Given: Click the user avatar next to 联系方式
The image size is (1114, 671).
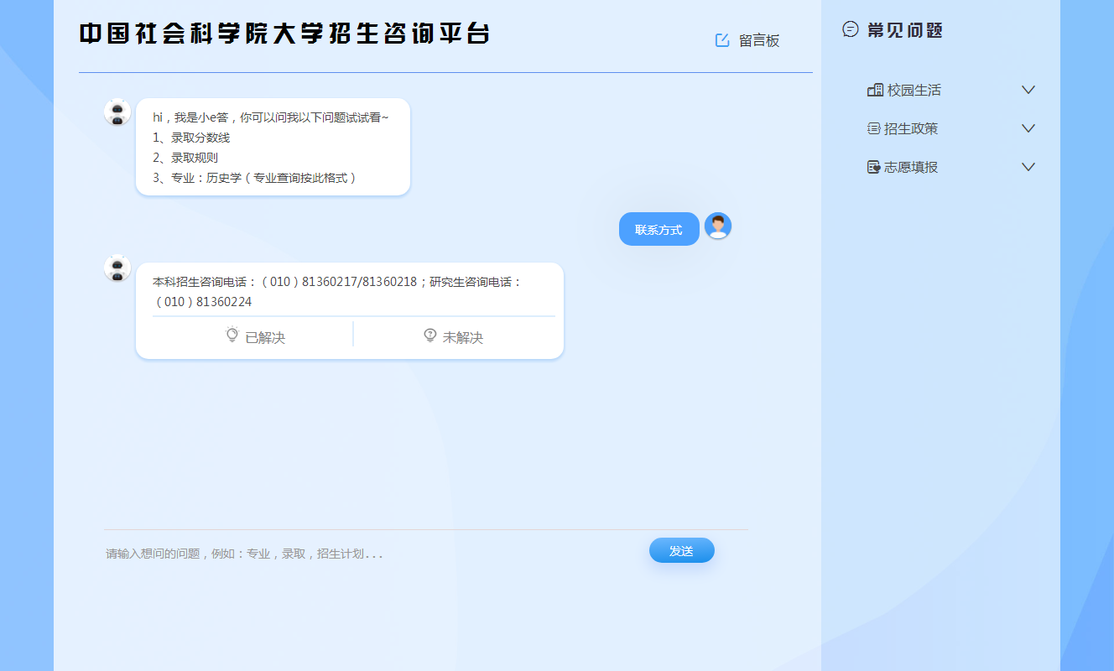Looking at the screenshot, I should click(718, 226).
